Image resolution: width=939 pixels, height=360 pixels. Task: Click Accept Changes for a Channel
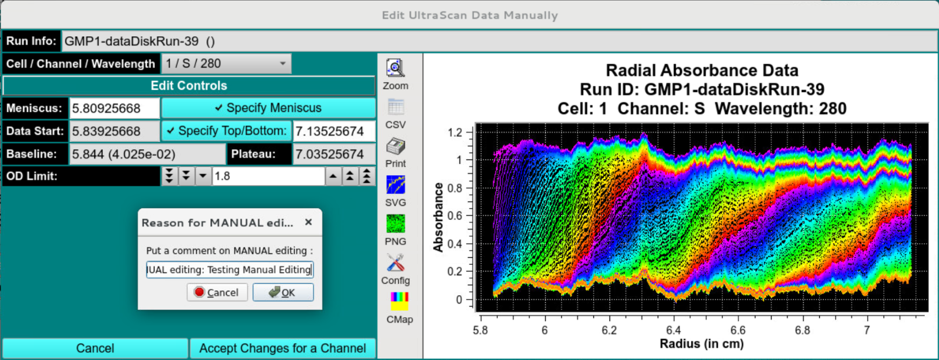(282, 348)
